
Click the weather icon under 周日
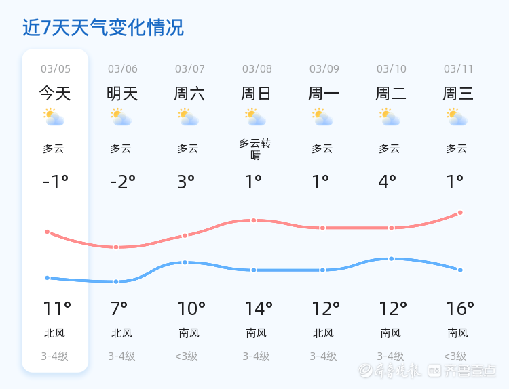256,117
